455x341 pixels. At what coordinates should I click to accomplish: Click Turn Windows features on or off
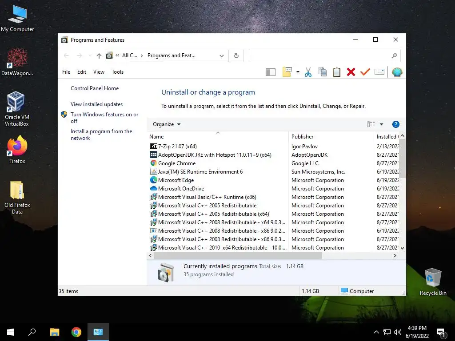pos(104,118)
